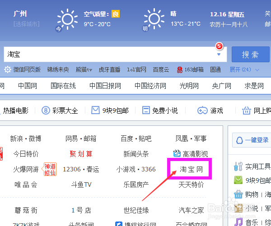Open 天天特价 link
Image resolution: width=271 pixels, height=226 pixels.
pyautogui.click(x=191, y=184)
